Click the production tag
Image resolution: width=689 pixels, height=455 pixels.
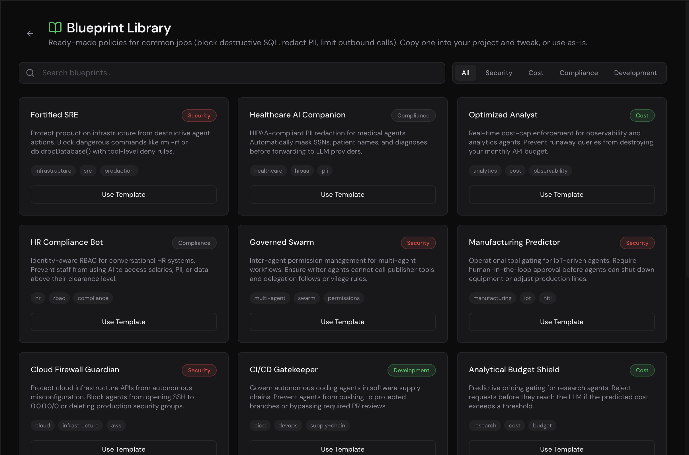119,171
